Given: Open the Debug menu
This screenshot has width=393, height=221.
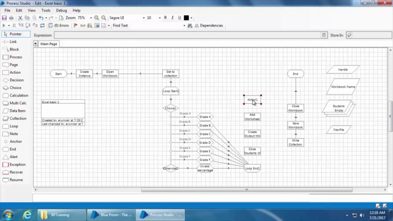Looking at the screenshot, I should 62,10.
